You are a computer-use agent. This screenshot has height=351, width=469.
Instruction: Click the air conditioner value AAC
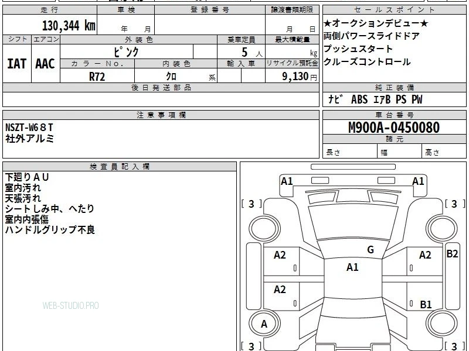click(45, 64)
